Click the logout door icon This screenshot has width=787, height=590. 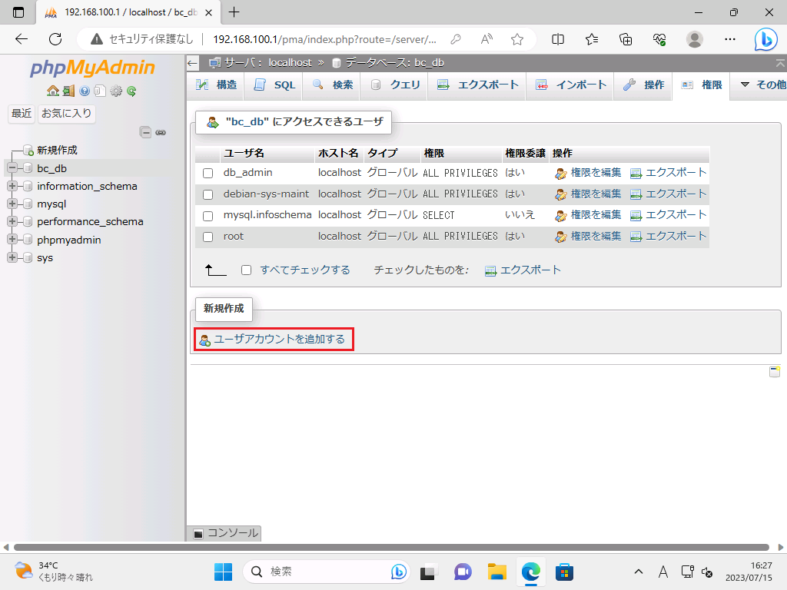pyautogui.click(x=68, y=91)
